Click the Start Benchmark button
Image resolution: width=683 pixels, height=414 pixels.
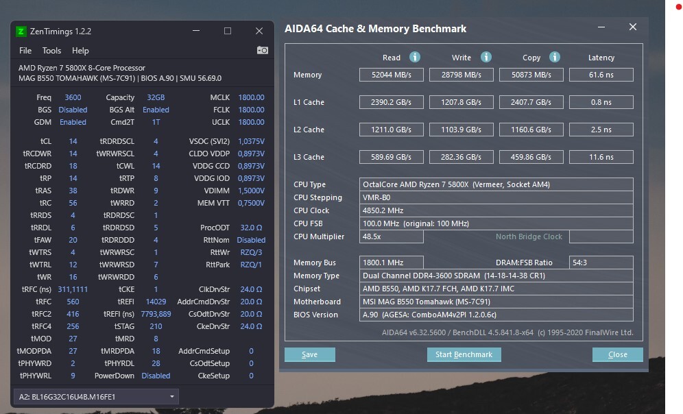(464, 354)
